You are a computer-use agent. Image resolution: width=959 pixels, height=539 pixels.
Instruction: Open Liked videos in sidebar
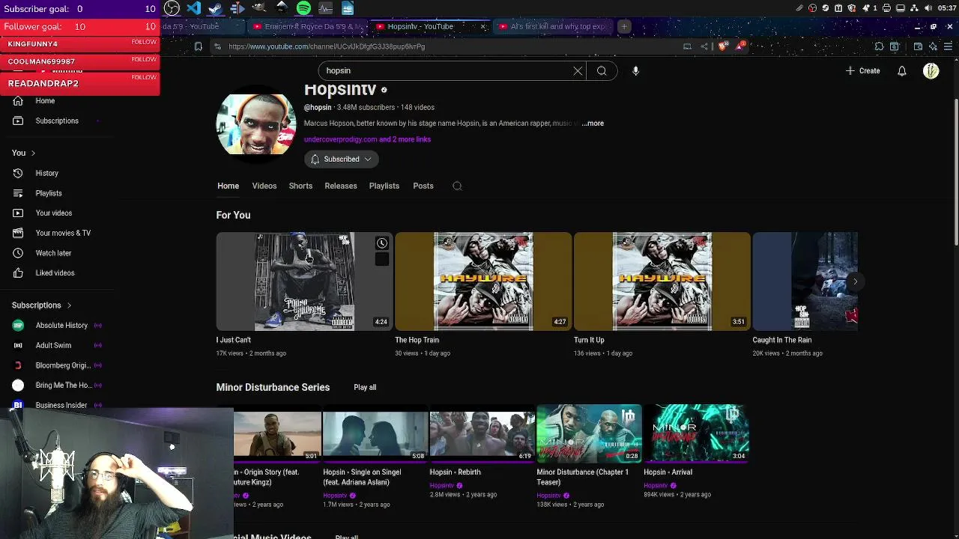[x=55, y=273]
